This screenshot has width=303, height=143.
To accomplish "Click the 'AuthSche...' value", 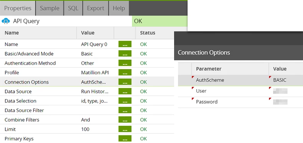I will (94, 82).
